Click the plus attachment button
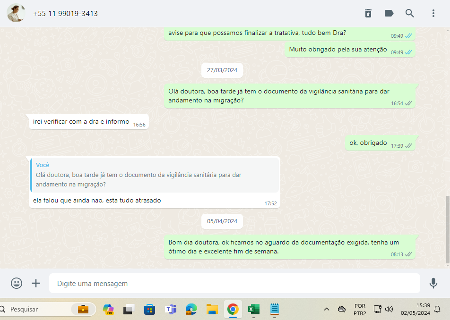 point(36,283)
